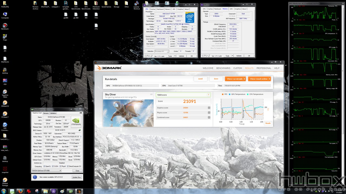The width and height of the screenshot is (346, 194).
Task: Open the Tools dropdown arrow in left CPU-Z window
Action: [175, 56]
